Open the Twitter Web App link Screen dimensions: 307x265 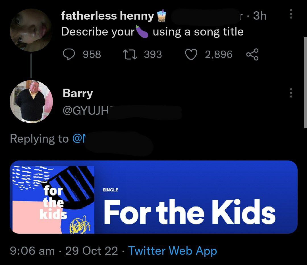(x=173, y=251)
